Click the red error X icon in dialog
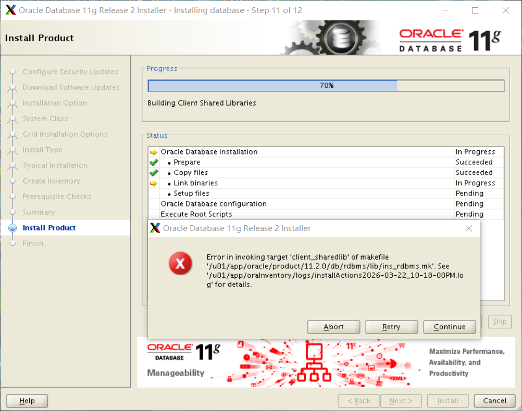Screen dimensions: 522x411 pos(180,264)
